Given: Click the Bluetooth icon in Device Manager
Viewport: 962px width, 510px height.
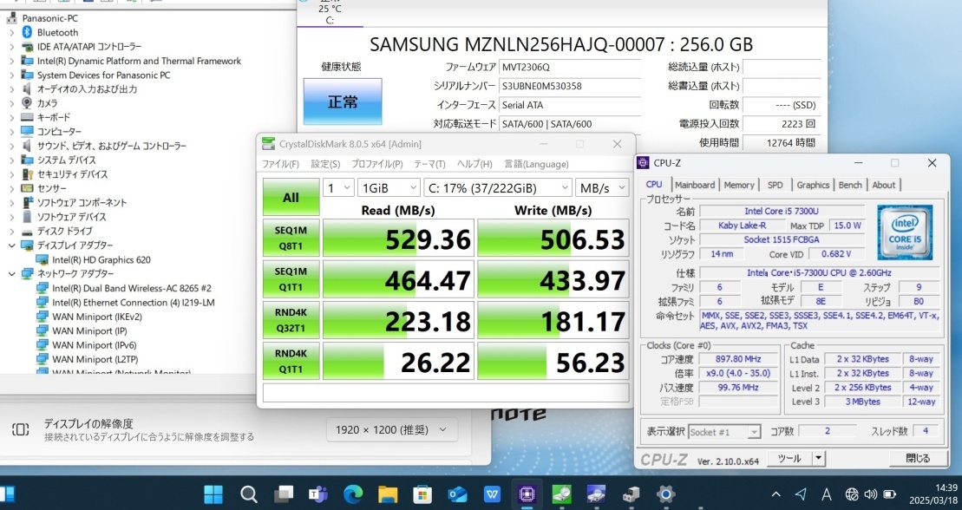Looking at the screenshot, I should pyautogui.click(x=27, y=33).
